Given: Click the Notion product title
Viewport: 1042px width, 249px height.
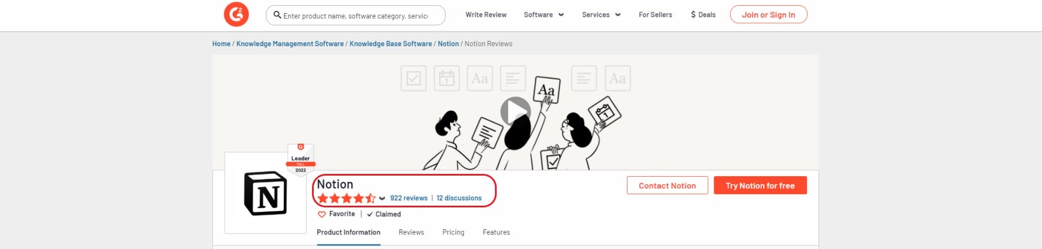Looking at the screenshot, I should coord(335,184).
